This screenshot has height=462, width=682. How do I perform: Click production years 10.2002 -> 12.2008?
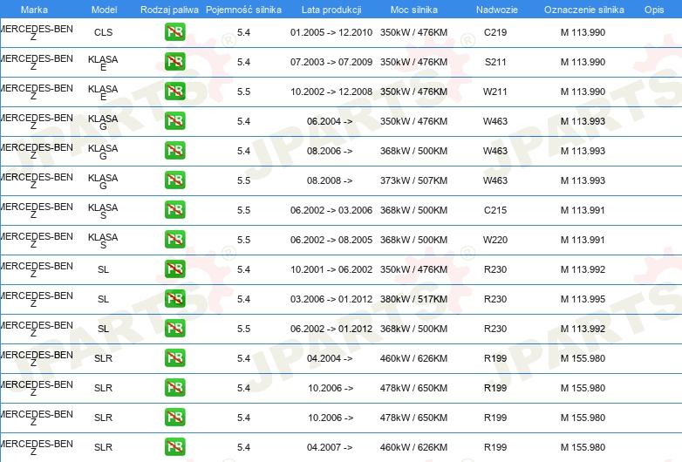(331, 92)
